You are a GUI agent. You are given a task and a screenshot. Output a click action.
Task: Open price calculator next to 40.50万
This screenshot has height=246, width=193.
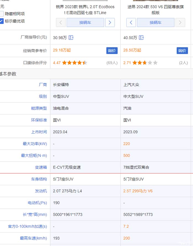click(x=141, y=38)
